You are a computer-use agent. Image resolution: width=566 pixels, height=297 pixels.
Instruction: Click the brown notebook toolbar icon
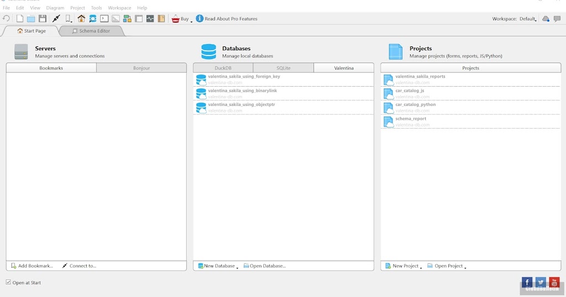(x=161, y=18)
